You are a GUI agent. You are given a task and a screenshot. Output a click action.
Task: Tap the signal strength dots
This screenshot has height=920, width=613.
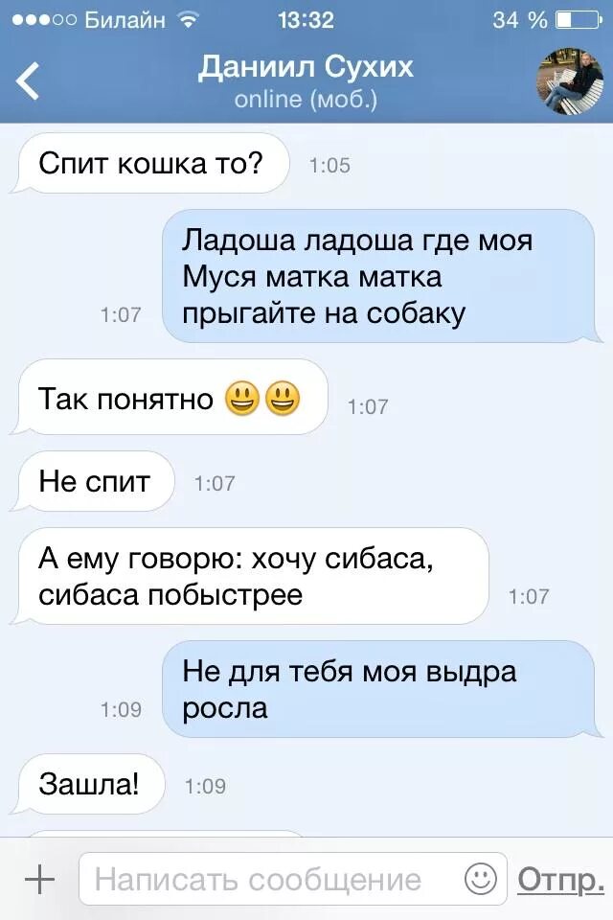44,20
